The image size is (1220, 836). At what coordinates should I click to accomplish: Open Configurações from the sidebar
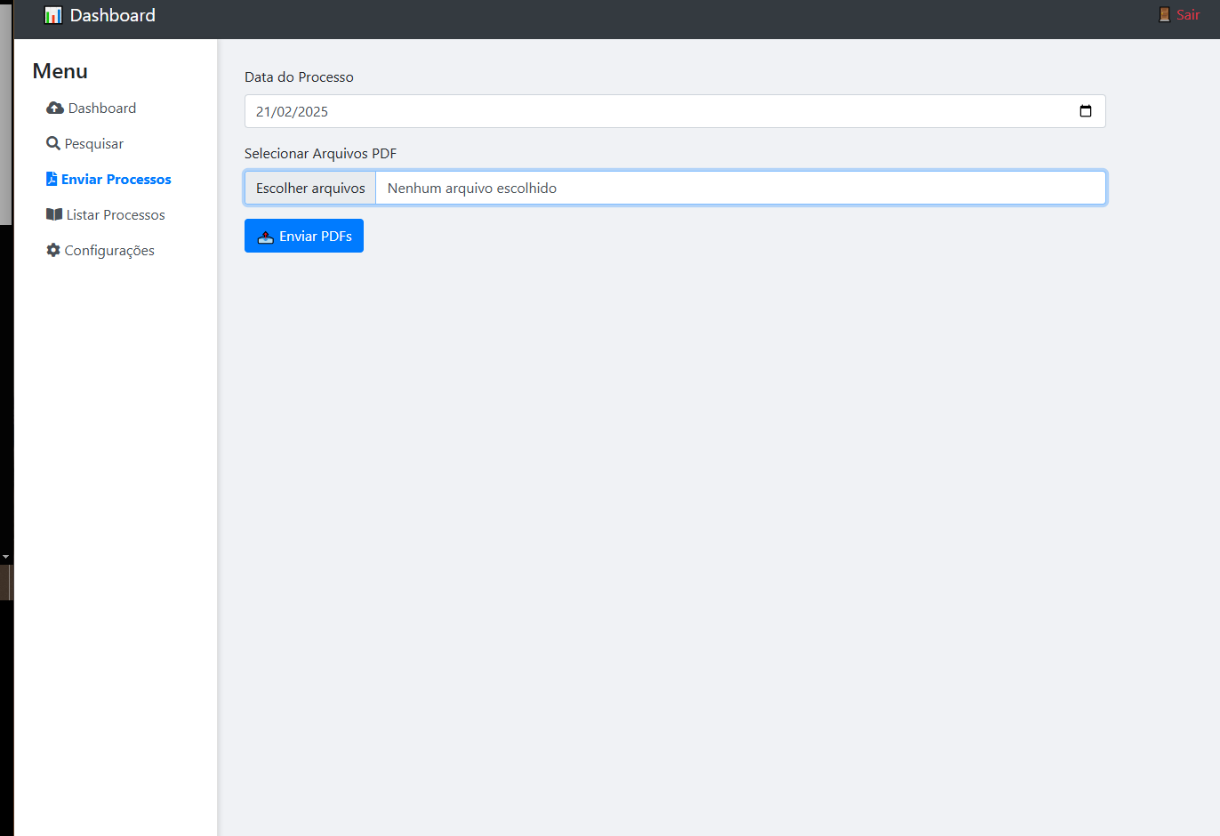[109, 250]
